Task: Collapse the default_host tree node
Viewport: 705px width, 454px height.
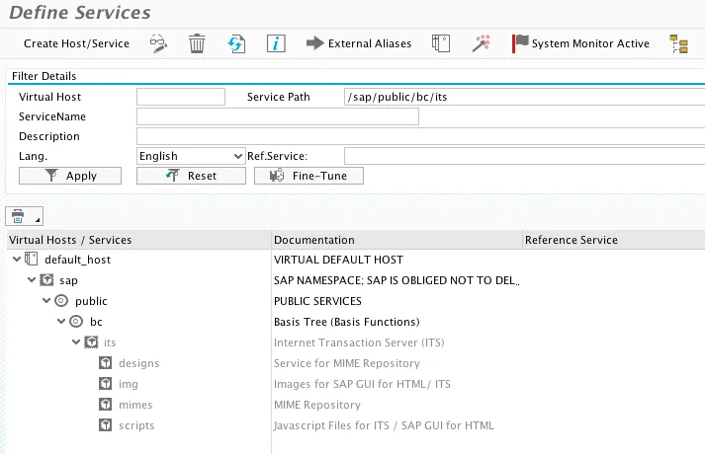Action: [18, 260]
